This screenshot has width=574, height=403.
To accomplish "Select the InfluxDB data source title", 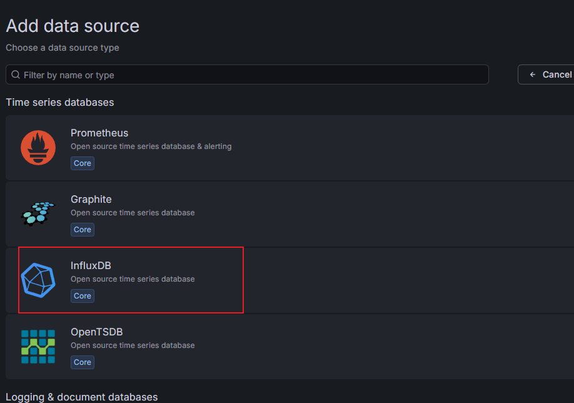I will click(91, 265).
